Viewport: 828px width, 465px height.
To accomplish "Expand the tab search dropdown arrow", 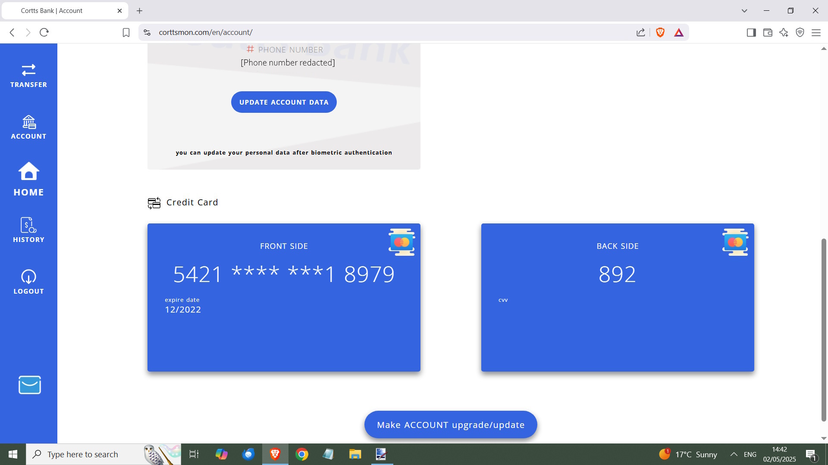I will pyautogui.click(x=744, y=11).
